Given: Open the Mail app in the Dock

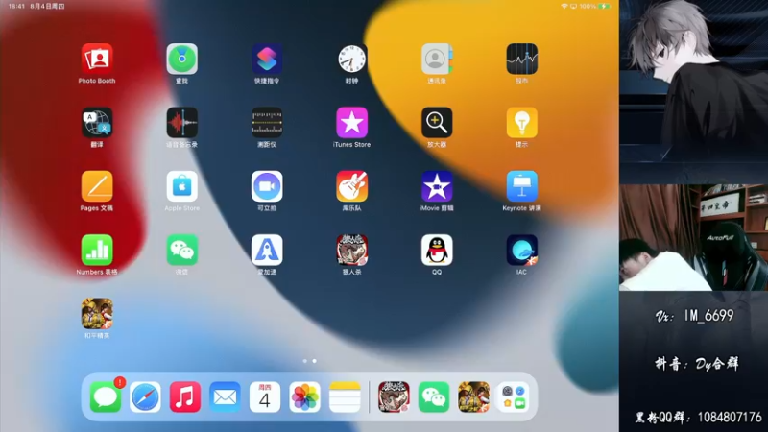Looking at the screenshot, I should click(x=226, y=396).
